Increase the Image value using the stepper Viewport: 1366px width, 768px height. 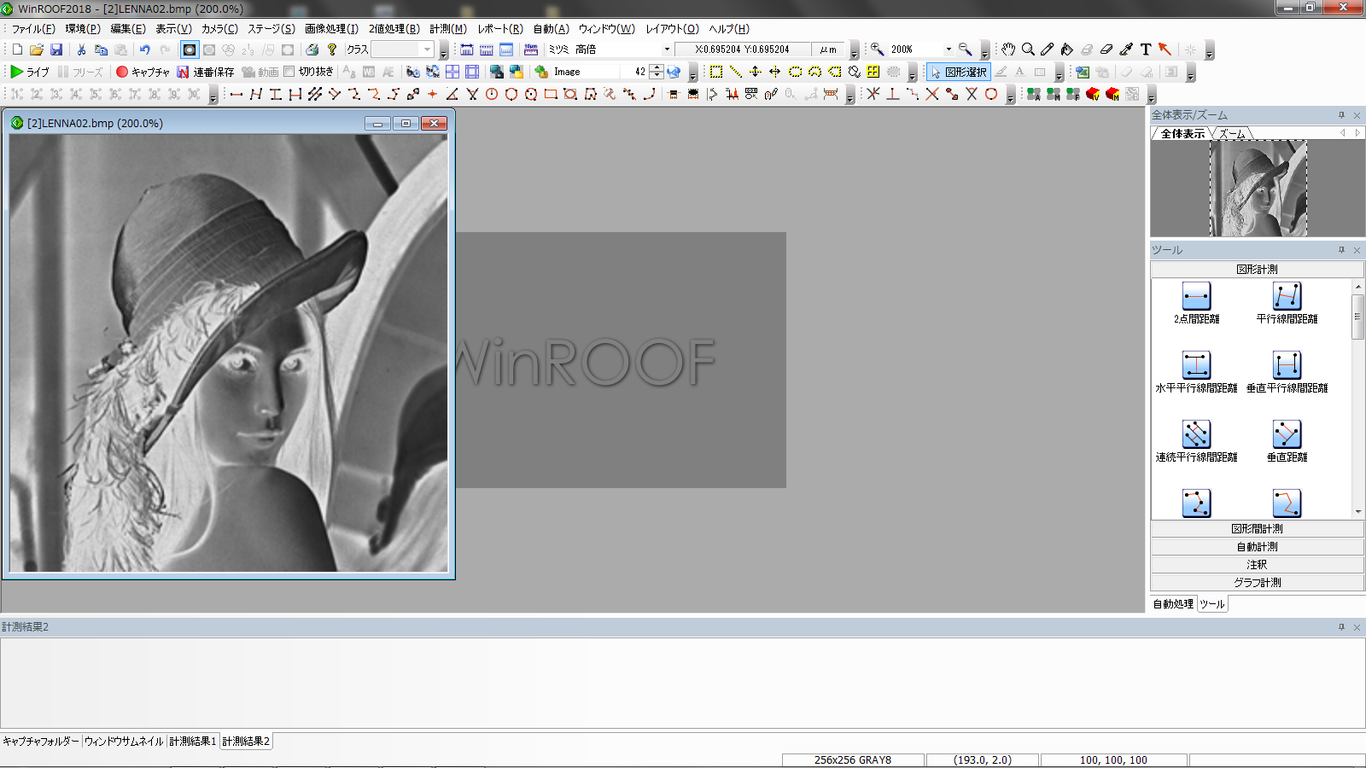click(x=656, y=68)
